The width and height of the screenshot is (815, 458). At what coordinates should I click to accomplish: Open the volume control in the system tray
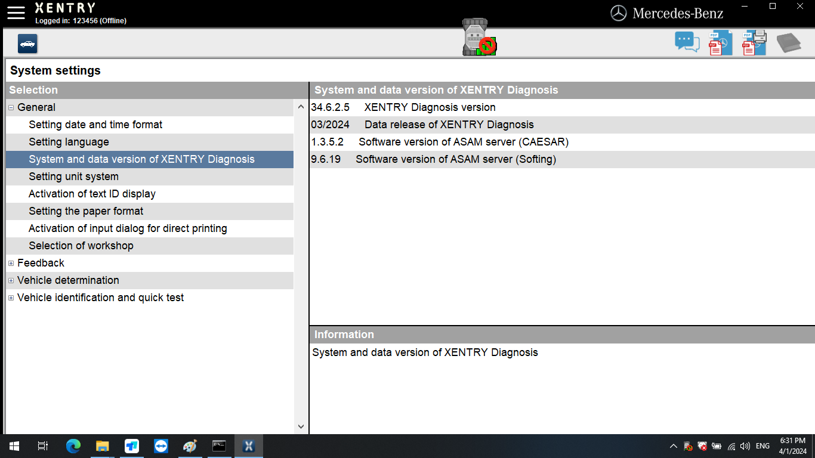pyautogui.click(x=745, y=445)
